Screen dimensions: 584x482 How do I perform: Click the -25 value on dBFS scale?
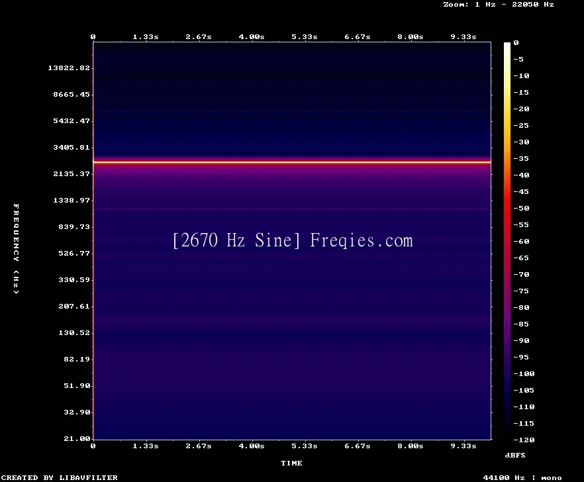(x=521, y=126)
